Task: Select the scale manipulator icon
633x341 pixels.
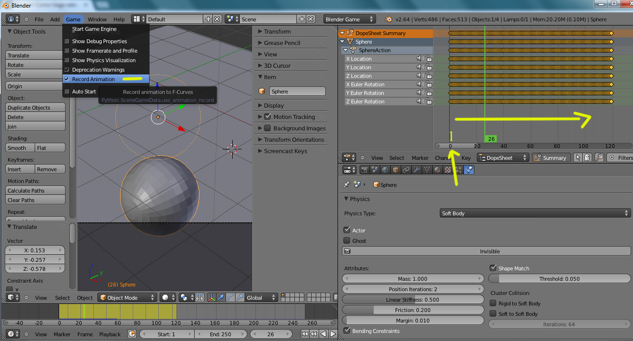Action: pyautogui.click(x=239, y=297)
